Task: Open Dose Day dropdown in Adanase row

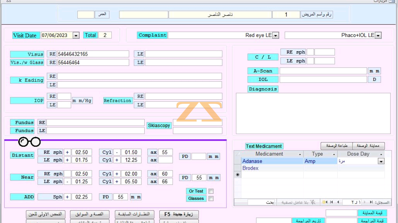Action: 381,161
